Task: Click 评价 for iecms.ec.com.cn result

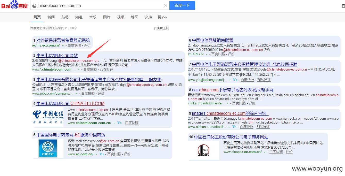Action: (x=87, y=45)
